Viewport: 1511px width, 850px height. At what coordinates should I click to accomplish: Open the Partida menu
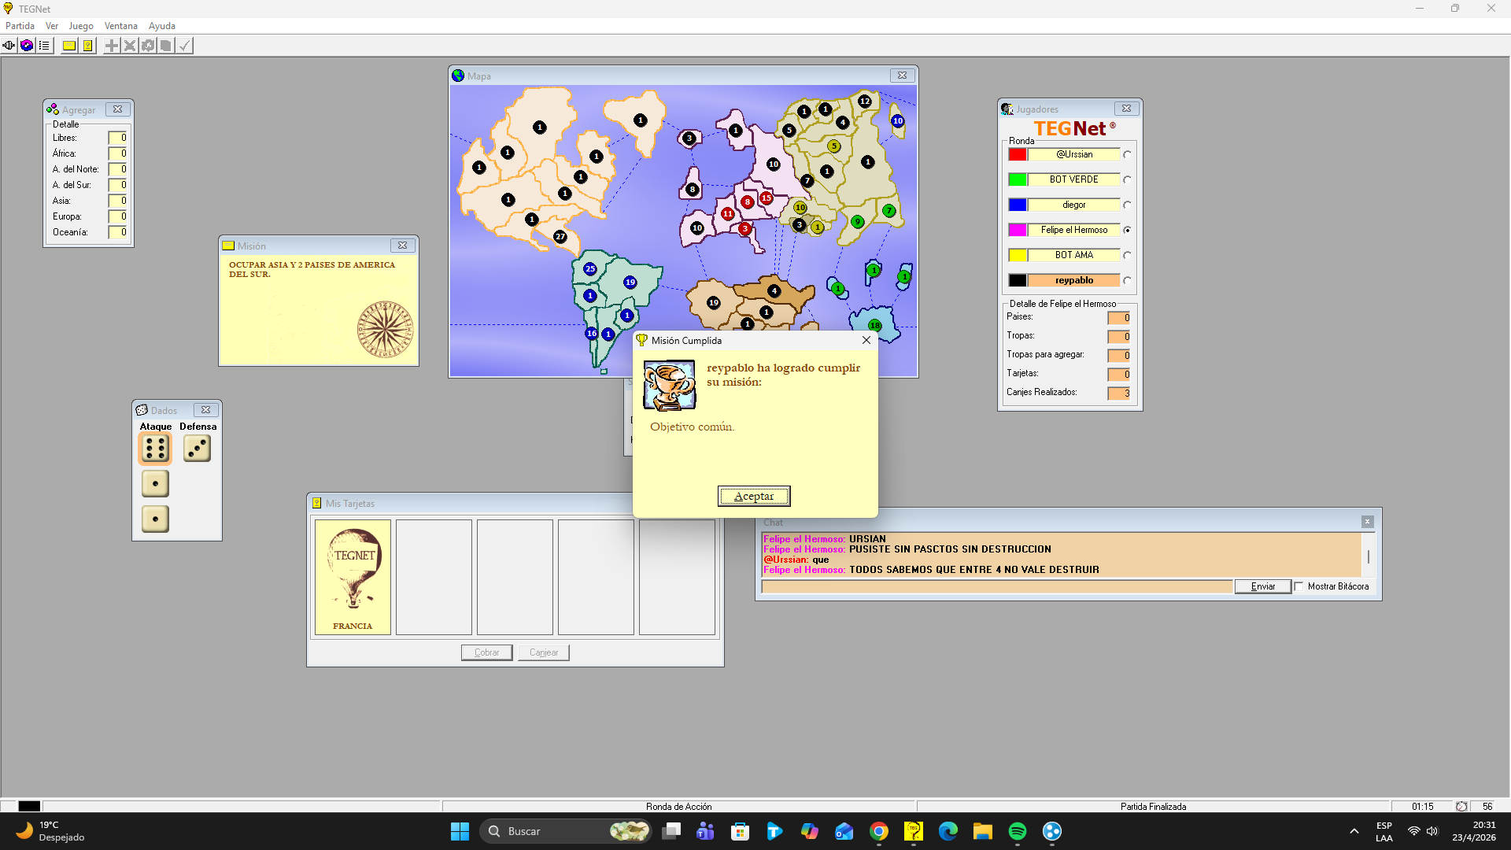tap(20, 26)
